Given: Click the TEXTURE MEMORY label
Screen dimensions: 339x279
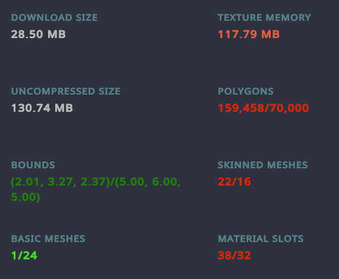Looking at the screenshot, I should 264,17.
